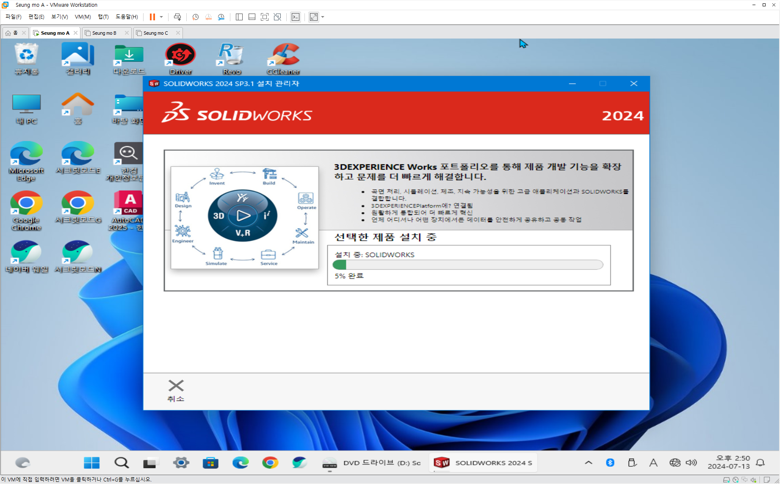Play the 3DEXPERIENCE video in the compass graphic
The width and height of the screenshot is (780, 484).
(x=243, y=216)
